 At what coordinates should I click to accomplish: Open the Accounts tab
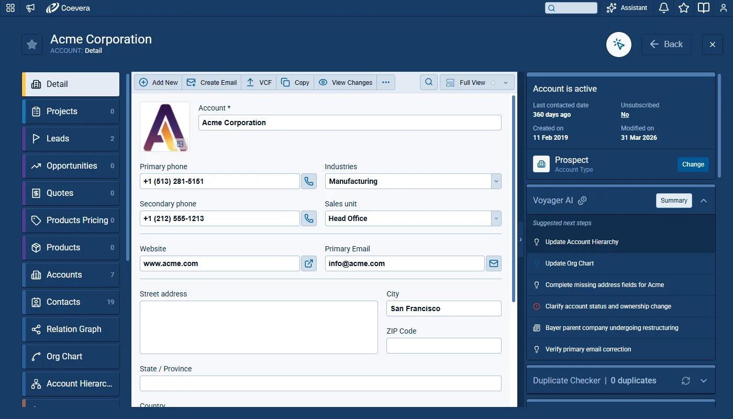tap(71, 275)
